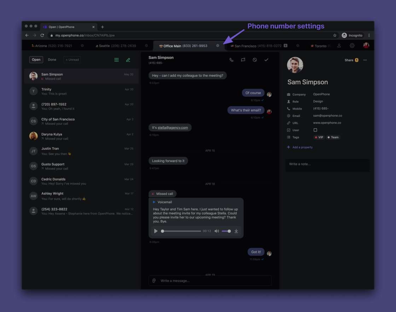The width and height of the screenshot is (396, 312).
Task: Open San Francisco number settings gear
Action: [x=297, y=46]
